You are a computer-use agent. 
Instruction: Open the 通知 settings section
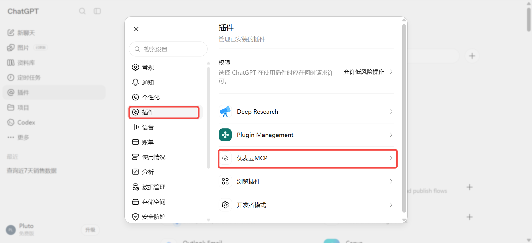[165, 82]
